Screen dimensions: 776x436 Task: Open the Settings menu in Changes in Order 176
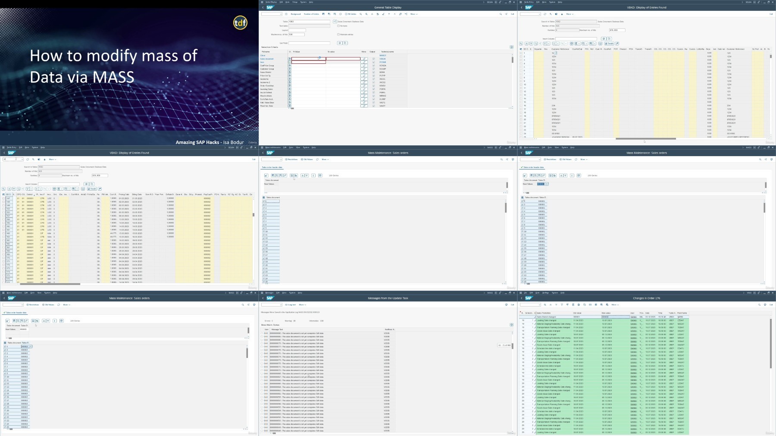[x=545, y=293]
